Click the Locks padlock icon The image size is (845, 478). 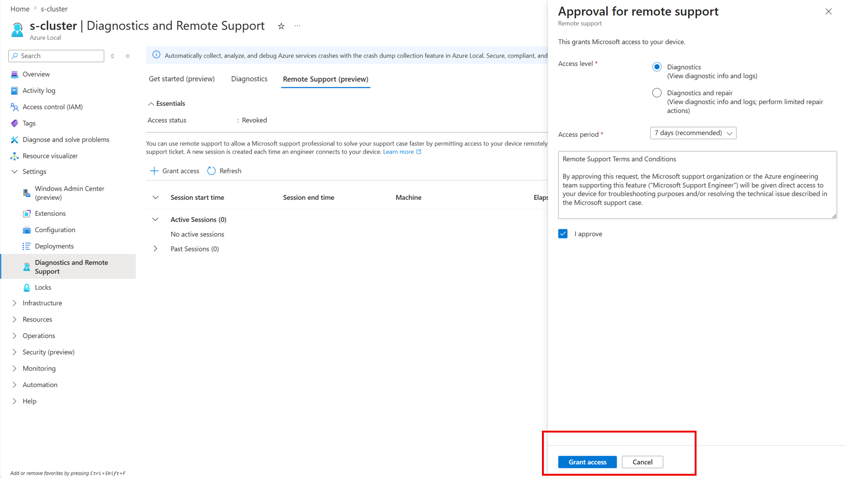[26, 287]
